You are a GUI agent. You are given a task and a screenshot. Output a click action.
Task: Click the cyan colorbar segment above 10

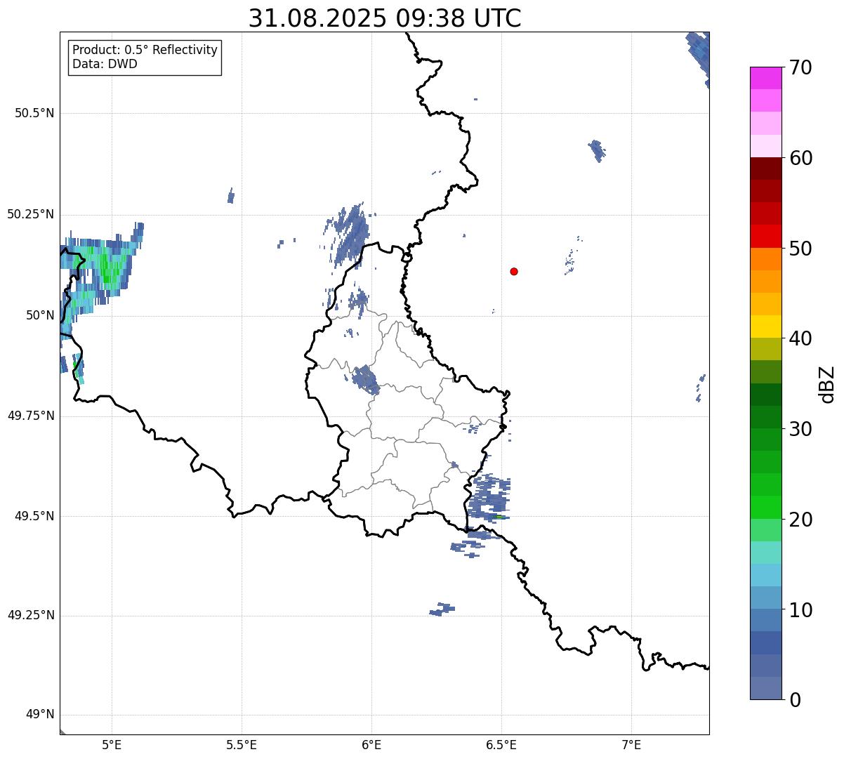click(765, 575)
